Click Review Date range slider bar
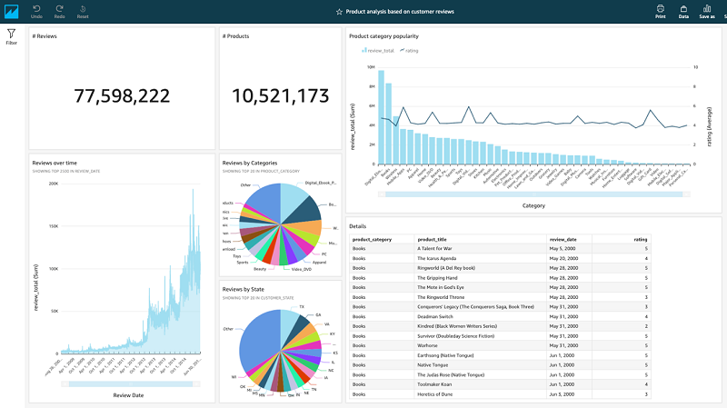This screenshot has width=727, height=408. click(x=130, y=383)
